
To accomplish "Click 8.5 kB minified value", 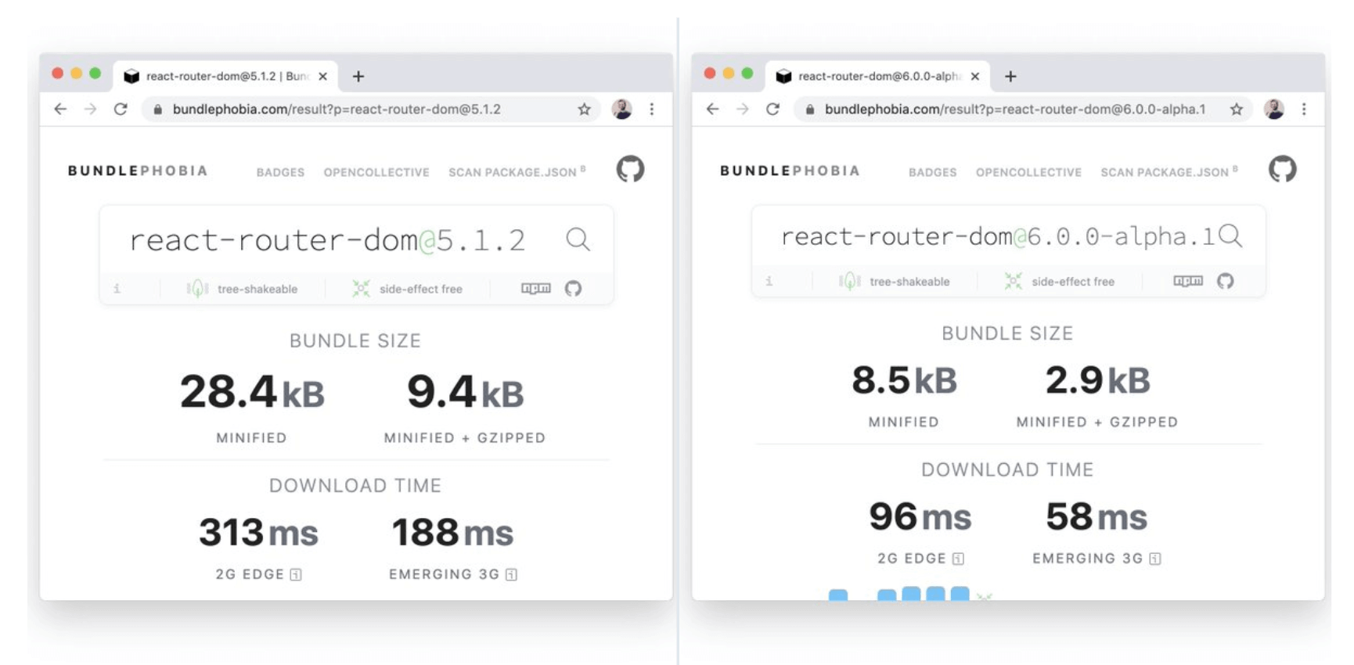I will 904,381.
